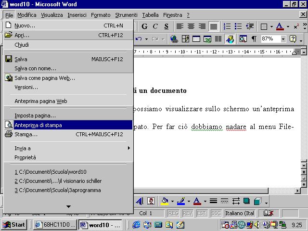Switch to 68HC11D0 taskbar window
308x231 pixels.
pyautogui.click(x=55, y=225)
